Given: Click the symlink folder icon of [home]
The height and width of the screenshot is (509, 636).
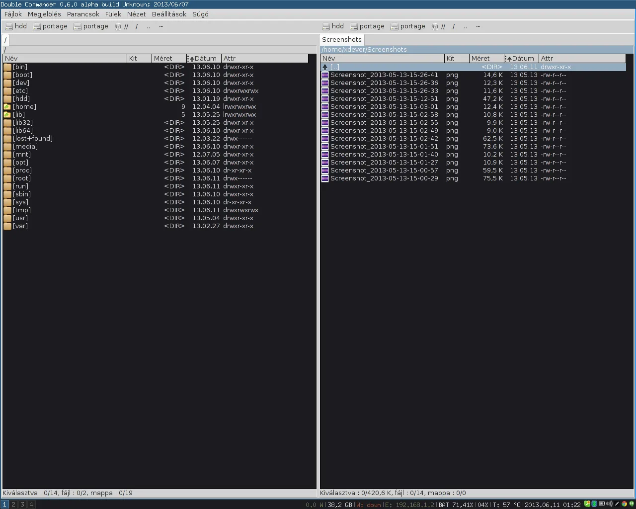Looking at the screenshot, I should 7,107.
